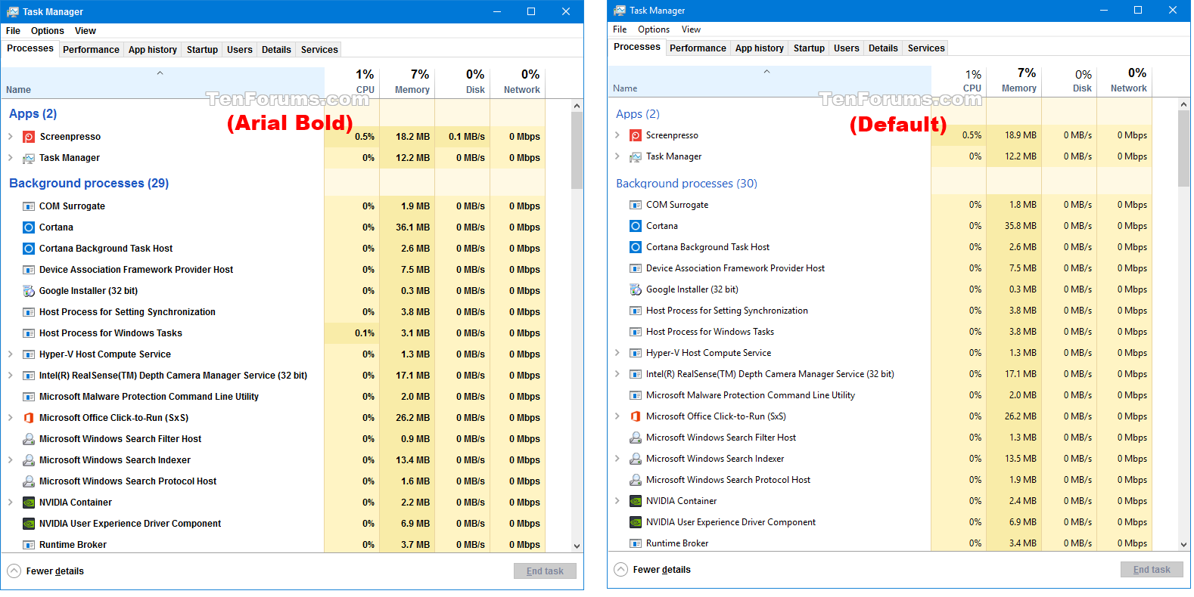Screen dimensions: 1194x597
Task: Click Google Installer icon in left window
Action: (x=29, y=291)
